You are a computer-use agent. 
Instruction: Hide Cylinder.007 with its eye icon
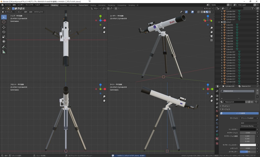[257, 52]
